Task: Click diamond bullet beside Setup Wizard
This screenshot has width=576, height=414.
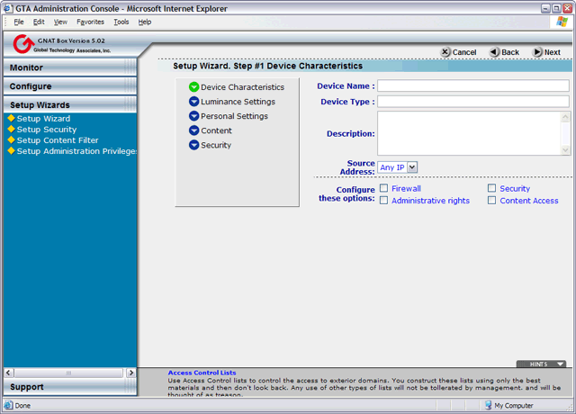Action: (x=12, y=118)
